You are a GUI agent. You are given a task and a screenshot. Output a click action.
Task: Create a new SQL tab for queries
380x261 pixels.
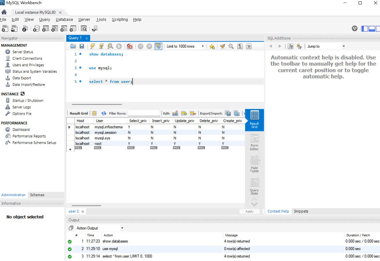click(5, 28)
